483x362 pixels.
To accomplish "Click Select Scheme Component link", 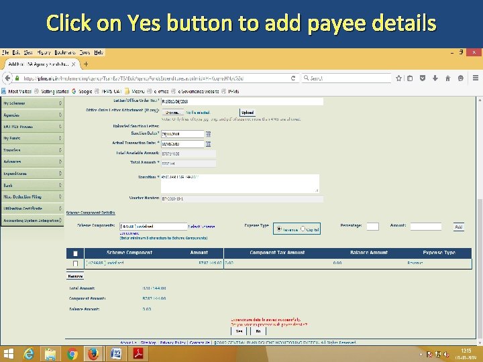I will point(201,227).
